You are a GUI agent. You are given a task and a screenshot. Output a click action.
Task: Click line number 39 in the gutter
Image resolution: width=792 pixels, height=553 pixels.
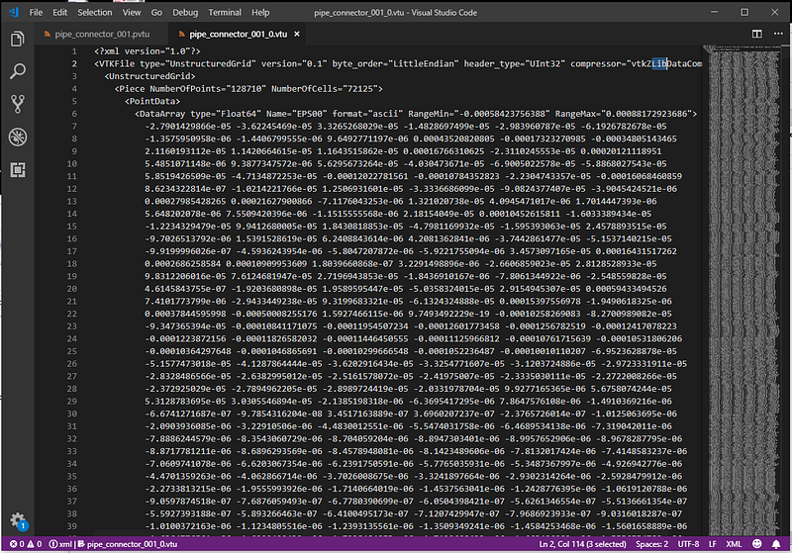(x=71, y=525)
